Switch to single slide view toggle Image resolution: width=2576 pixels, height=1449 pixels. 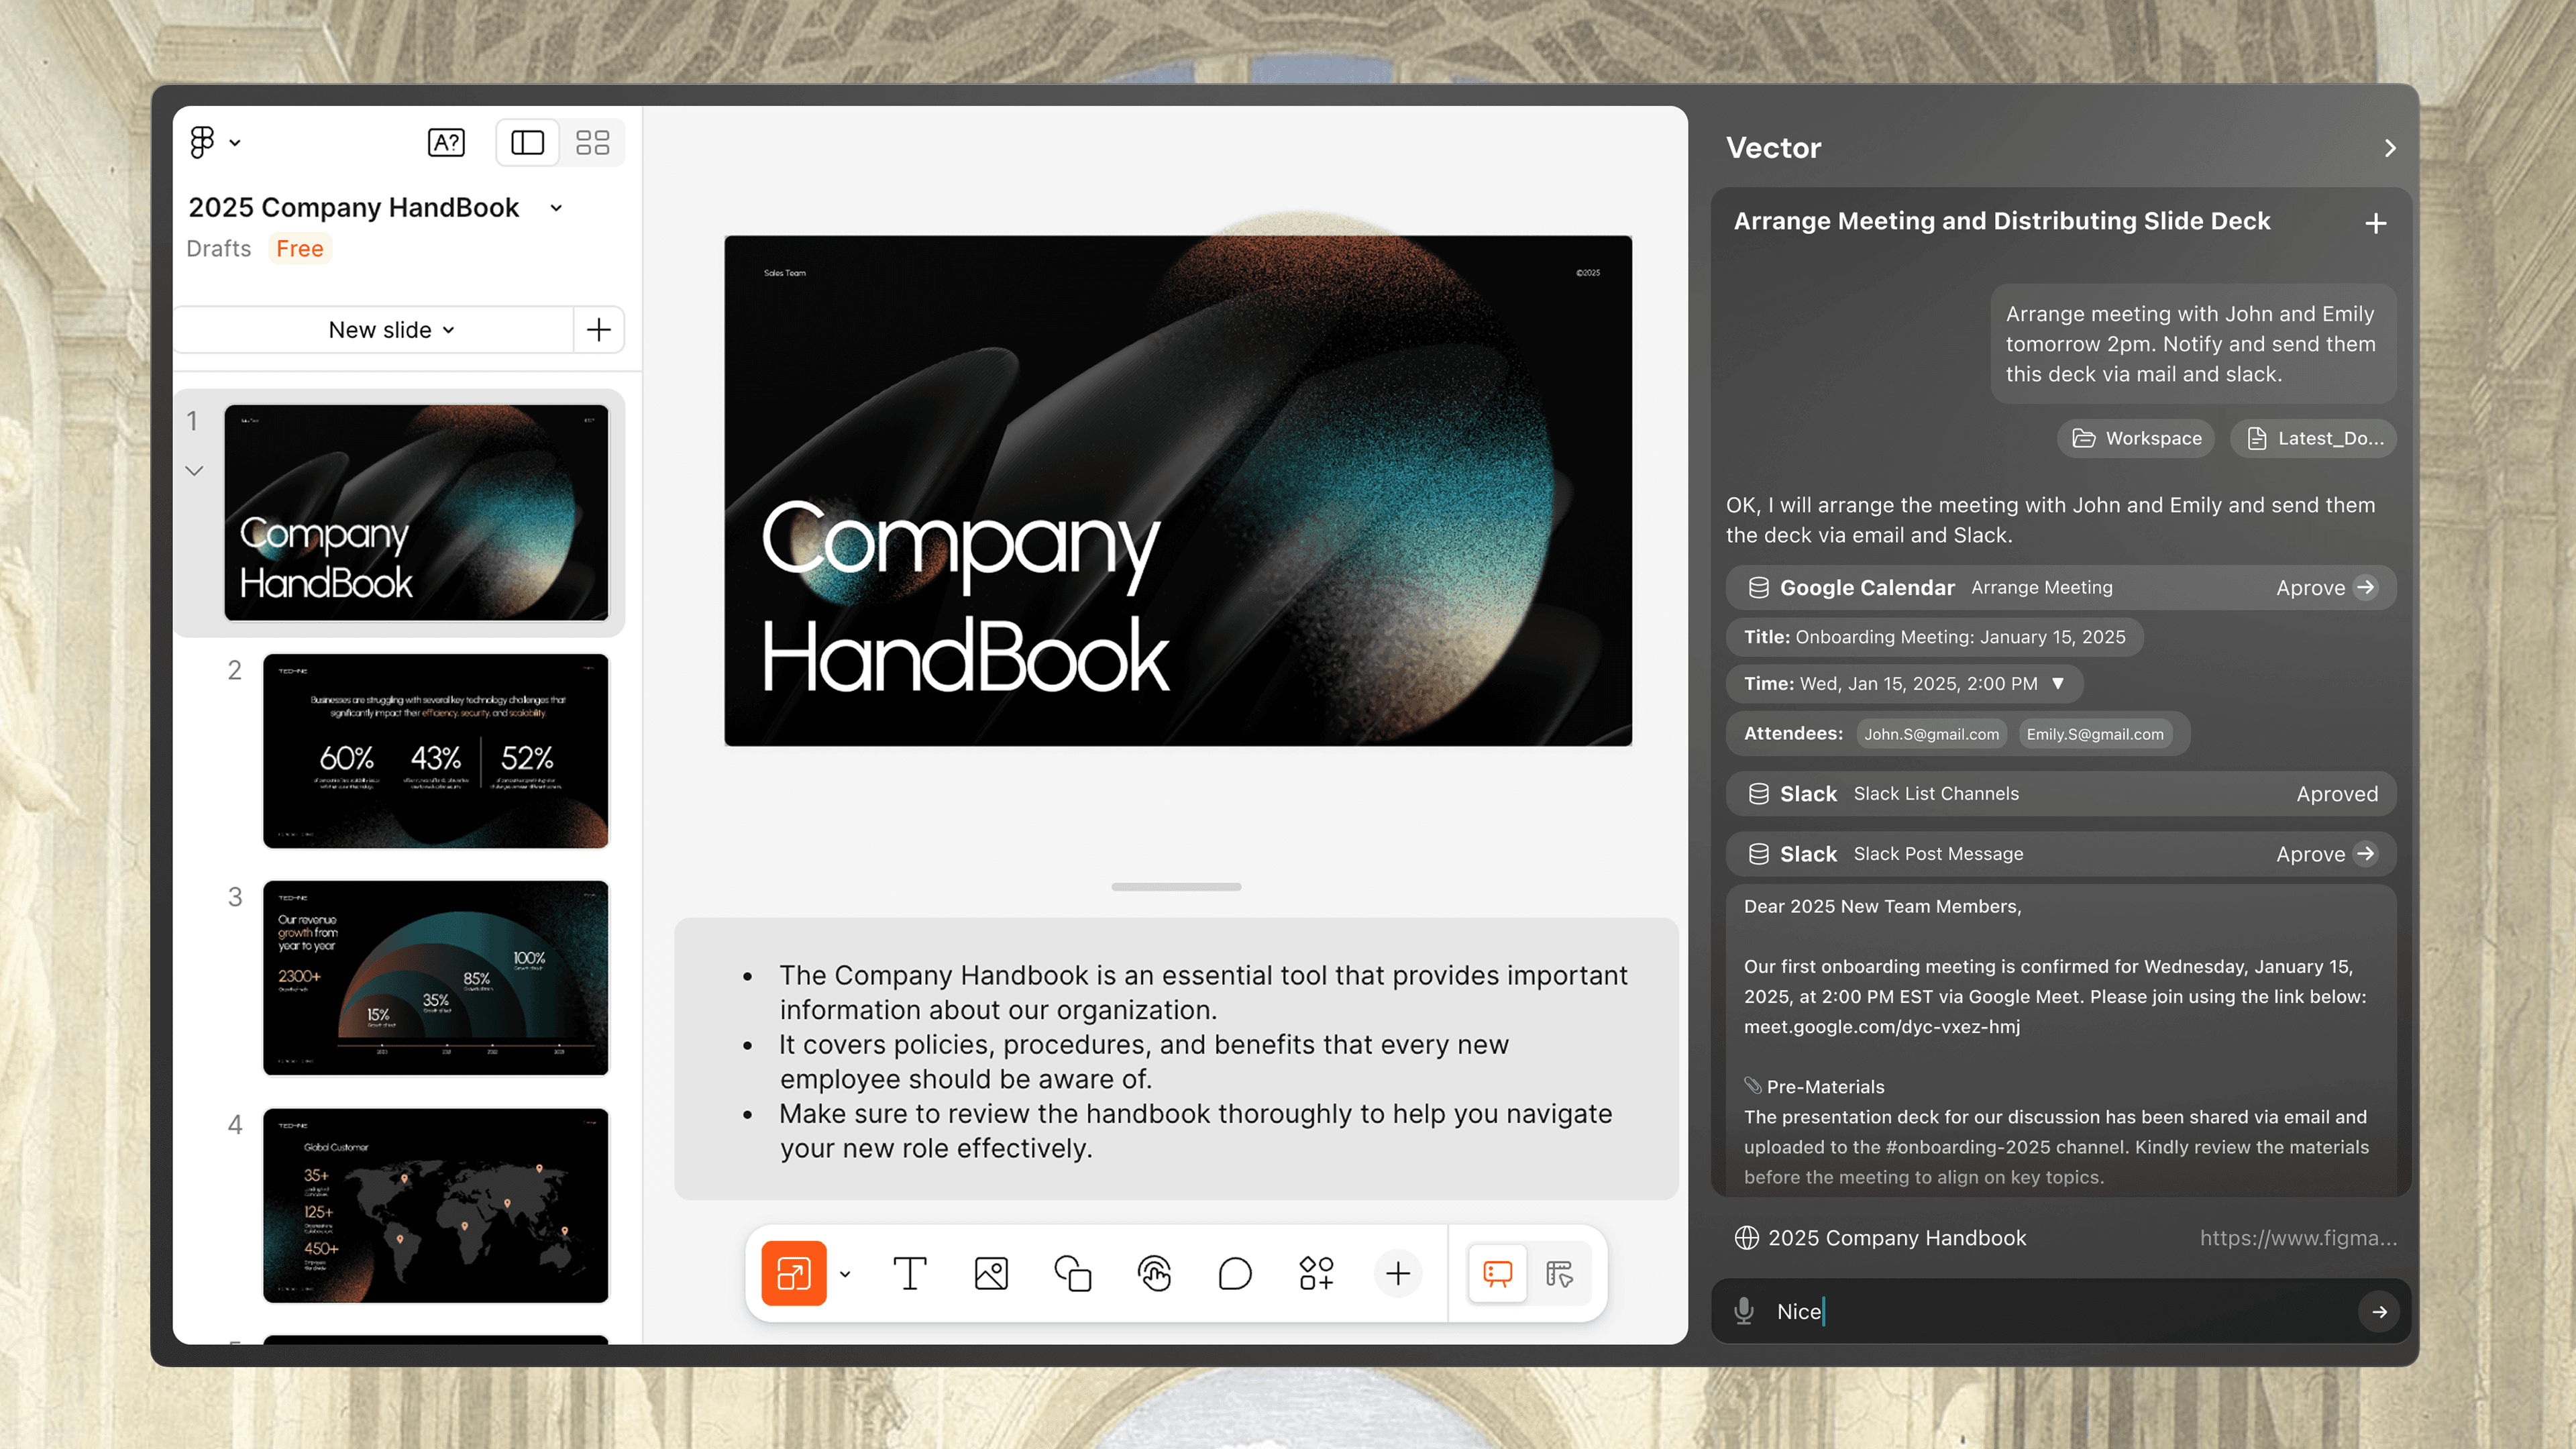click(x=527, y=143)
